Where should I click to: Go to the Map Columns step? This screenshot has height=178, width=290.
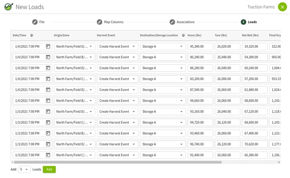click(113, 22)
